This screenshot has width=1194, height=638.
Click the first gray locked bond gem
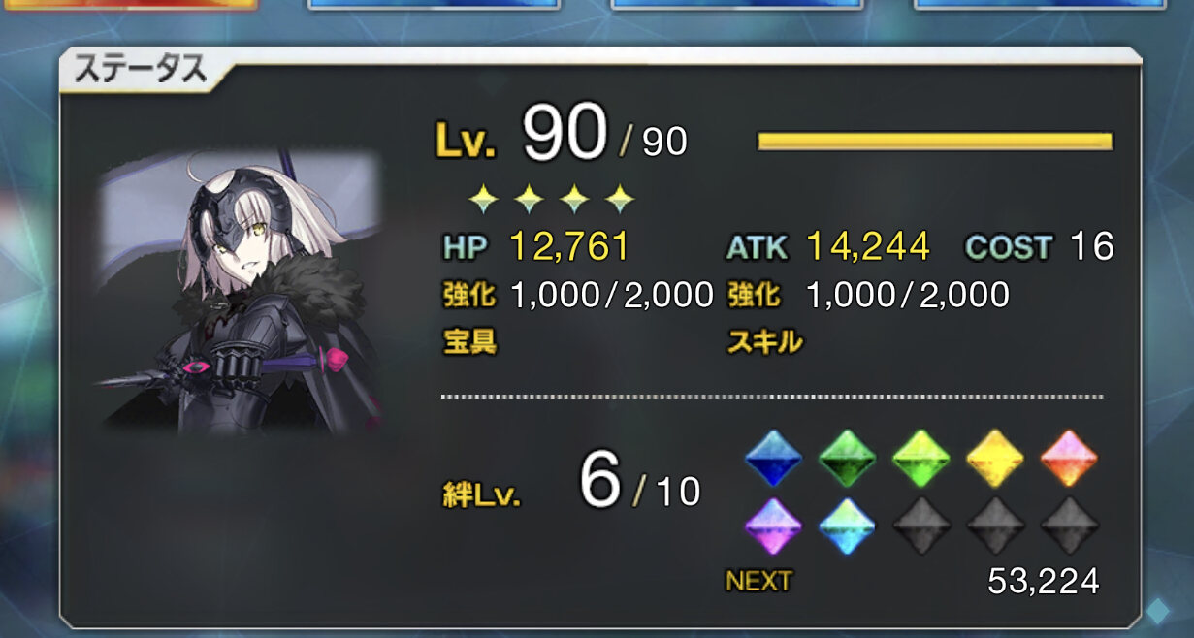point(921,525)
